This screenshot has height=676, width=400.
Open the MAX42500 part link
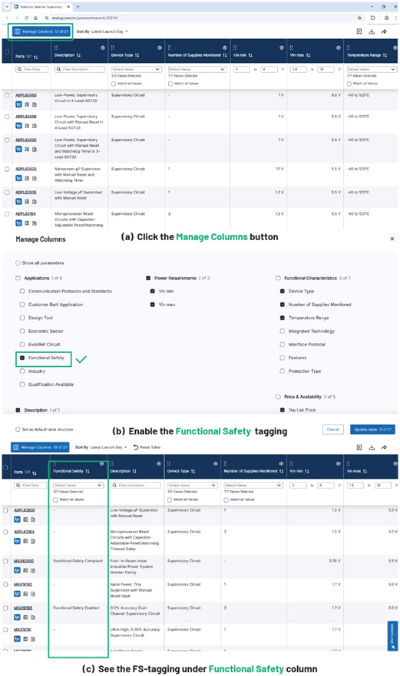coord(24,561)
